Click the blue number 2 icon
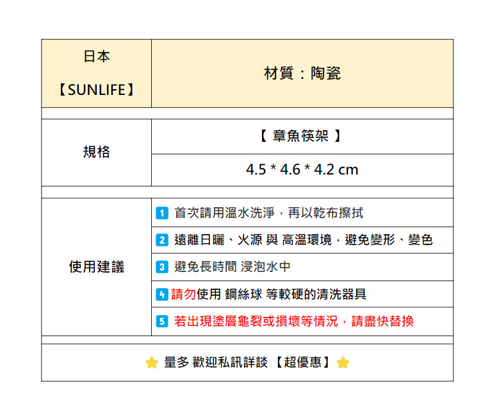Image resolution: width=492 pixels, height=417 pixels. pyautogui.click(x=162, y=240)
